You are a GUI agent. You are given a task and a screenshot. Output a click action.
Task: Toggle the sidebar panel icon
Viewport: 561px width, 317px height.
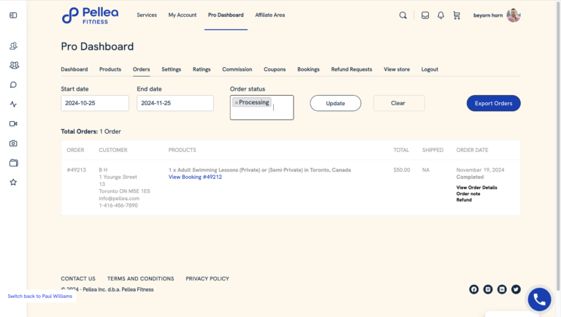(13, 15)
